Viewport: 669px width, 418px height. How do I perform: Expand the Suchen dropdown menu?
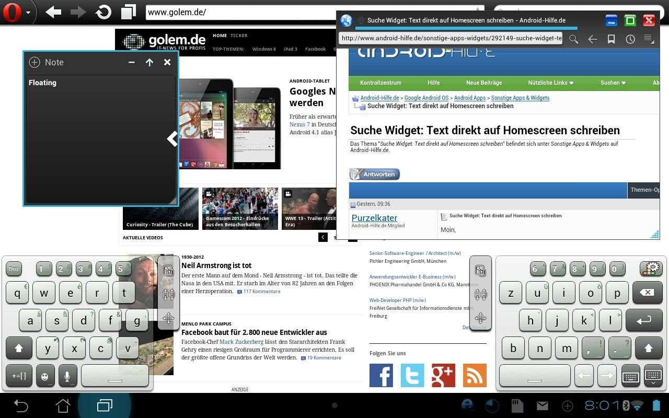coord(613,83)
